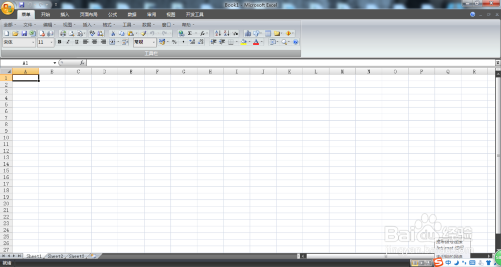Image resolution: width=501 pixels, height=267 pixels.
Task: Apply percent style with the % icon
Action: [174, 42]
